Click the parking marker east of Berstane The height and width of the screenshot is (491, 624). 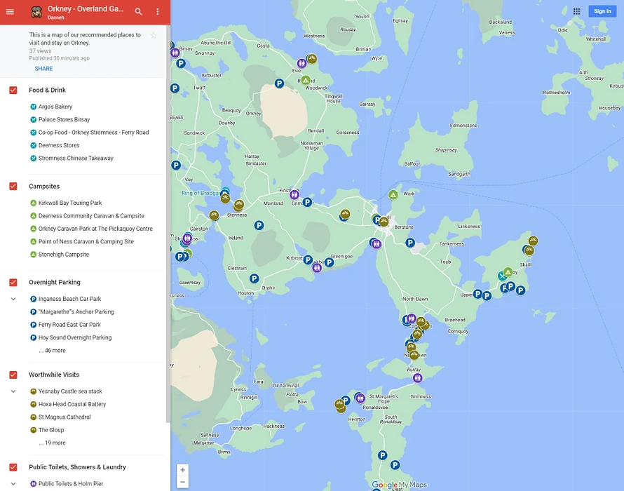coord(410,243)
